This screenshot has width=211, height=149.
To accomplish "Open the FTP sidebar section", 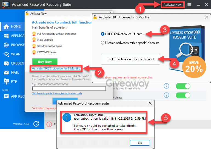I will [13, 82].
